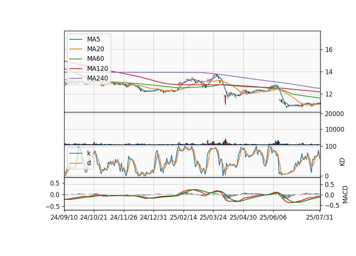This screenshot has width=356, height=256.
Task: Click the MA20 legend label
Action: [96, 49]
